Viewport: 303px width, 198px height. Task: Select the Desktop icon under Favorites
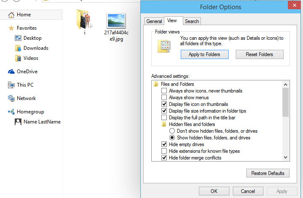[x=18, y=38]
